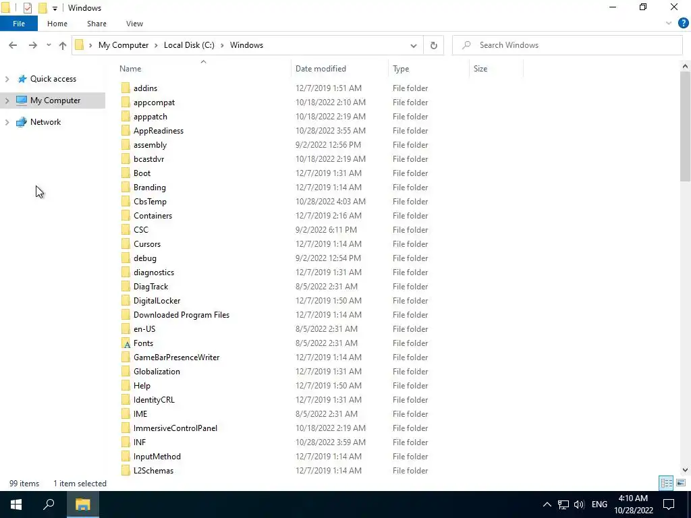Select the CbsTemp folder icon
The image size is (691, 518).
click(126, 201)
